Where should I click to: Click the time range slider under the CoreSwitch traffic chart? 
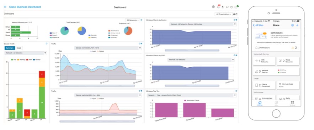[97, 86]
